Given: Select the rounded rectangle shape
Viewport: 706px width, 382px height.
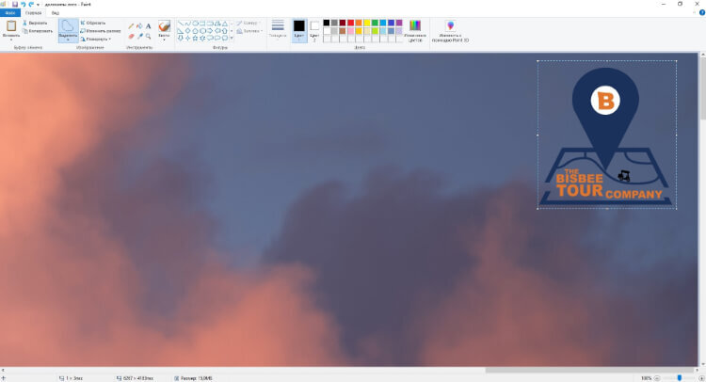Looking at the screenshot, I should click(x=210, y=24).
